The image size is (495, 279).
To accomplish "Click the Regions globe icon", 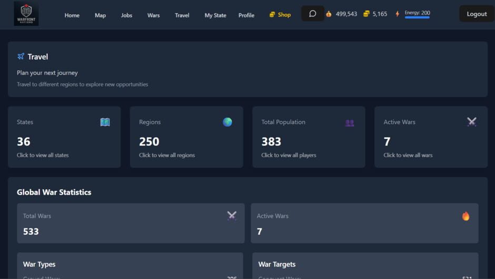I will pos(227,122).
